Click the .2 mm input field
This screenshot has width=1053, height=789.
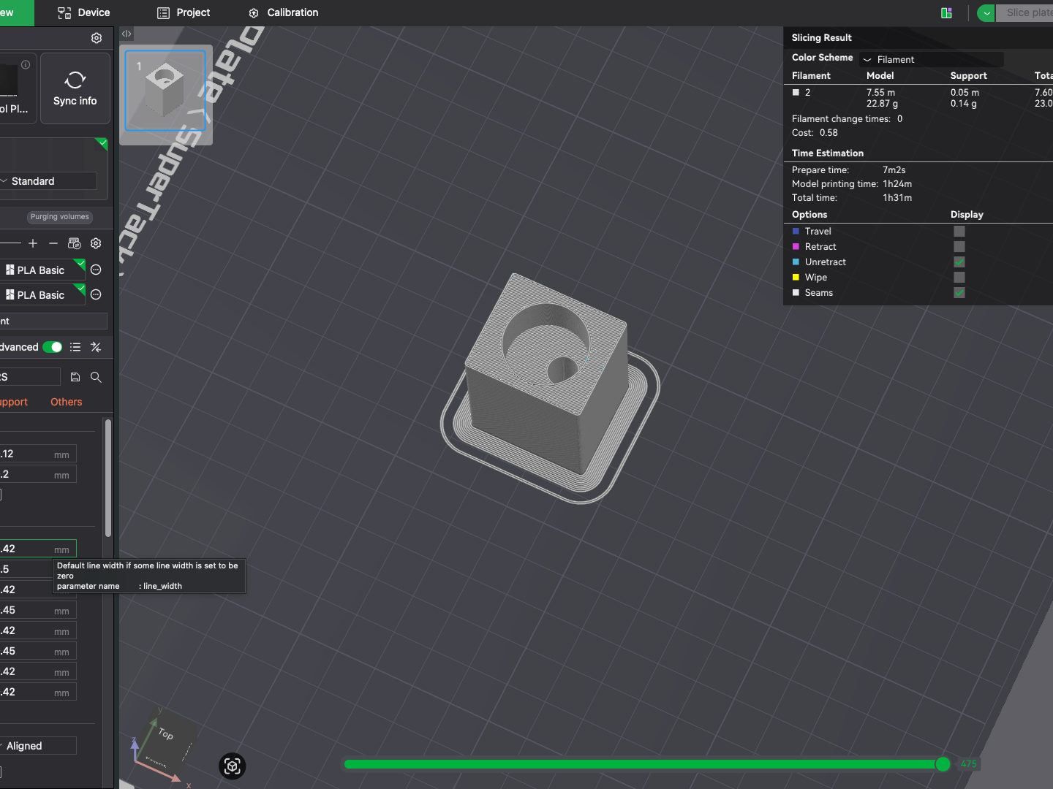click(x=37, y=474)
